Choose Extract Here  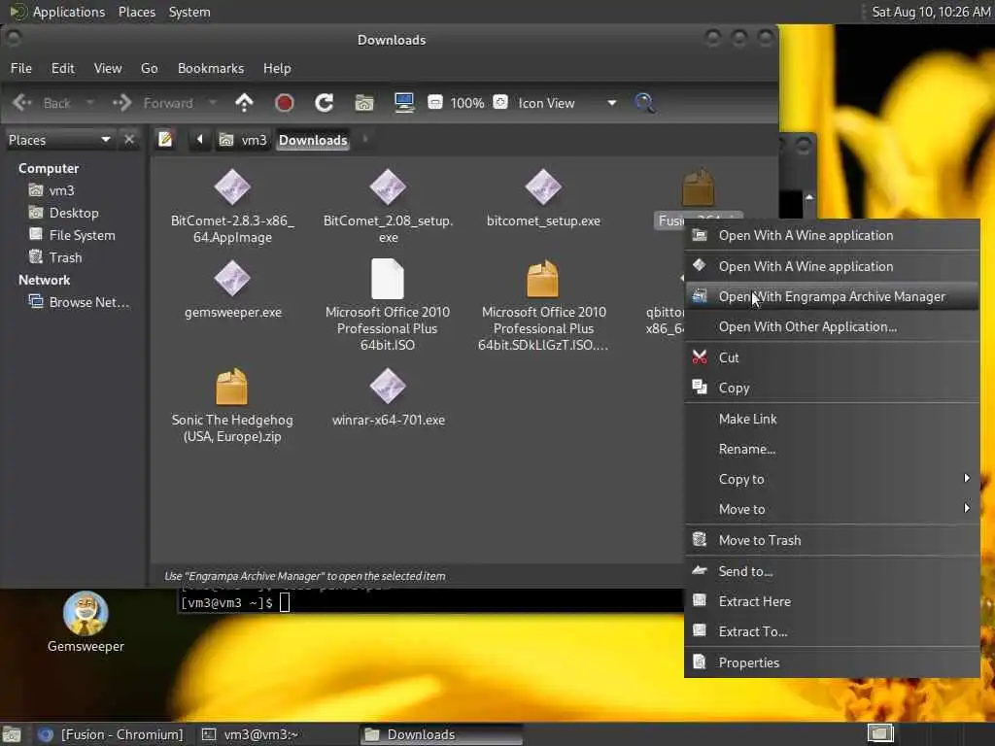(x=832, y=601)
